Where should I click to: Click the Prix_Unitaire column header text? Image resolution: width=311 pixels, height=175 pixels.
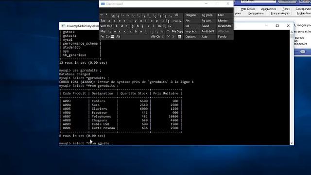pos(166,93)
